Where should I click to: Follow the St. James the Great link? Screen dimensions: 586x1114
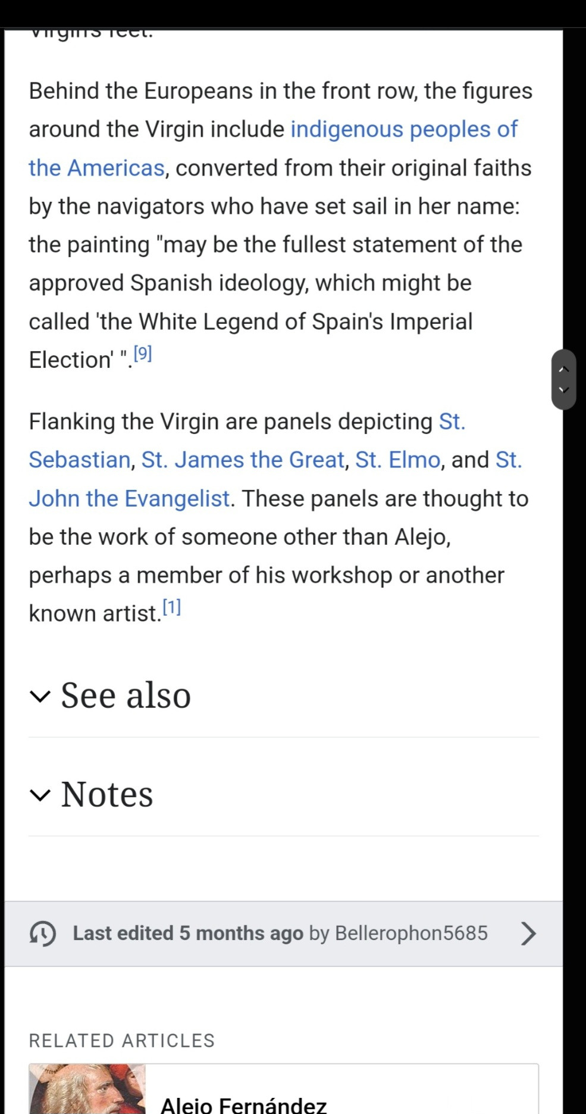click(x=243, y=460)
